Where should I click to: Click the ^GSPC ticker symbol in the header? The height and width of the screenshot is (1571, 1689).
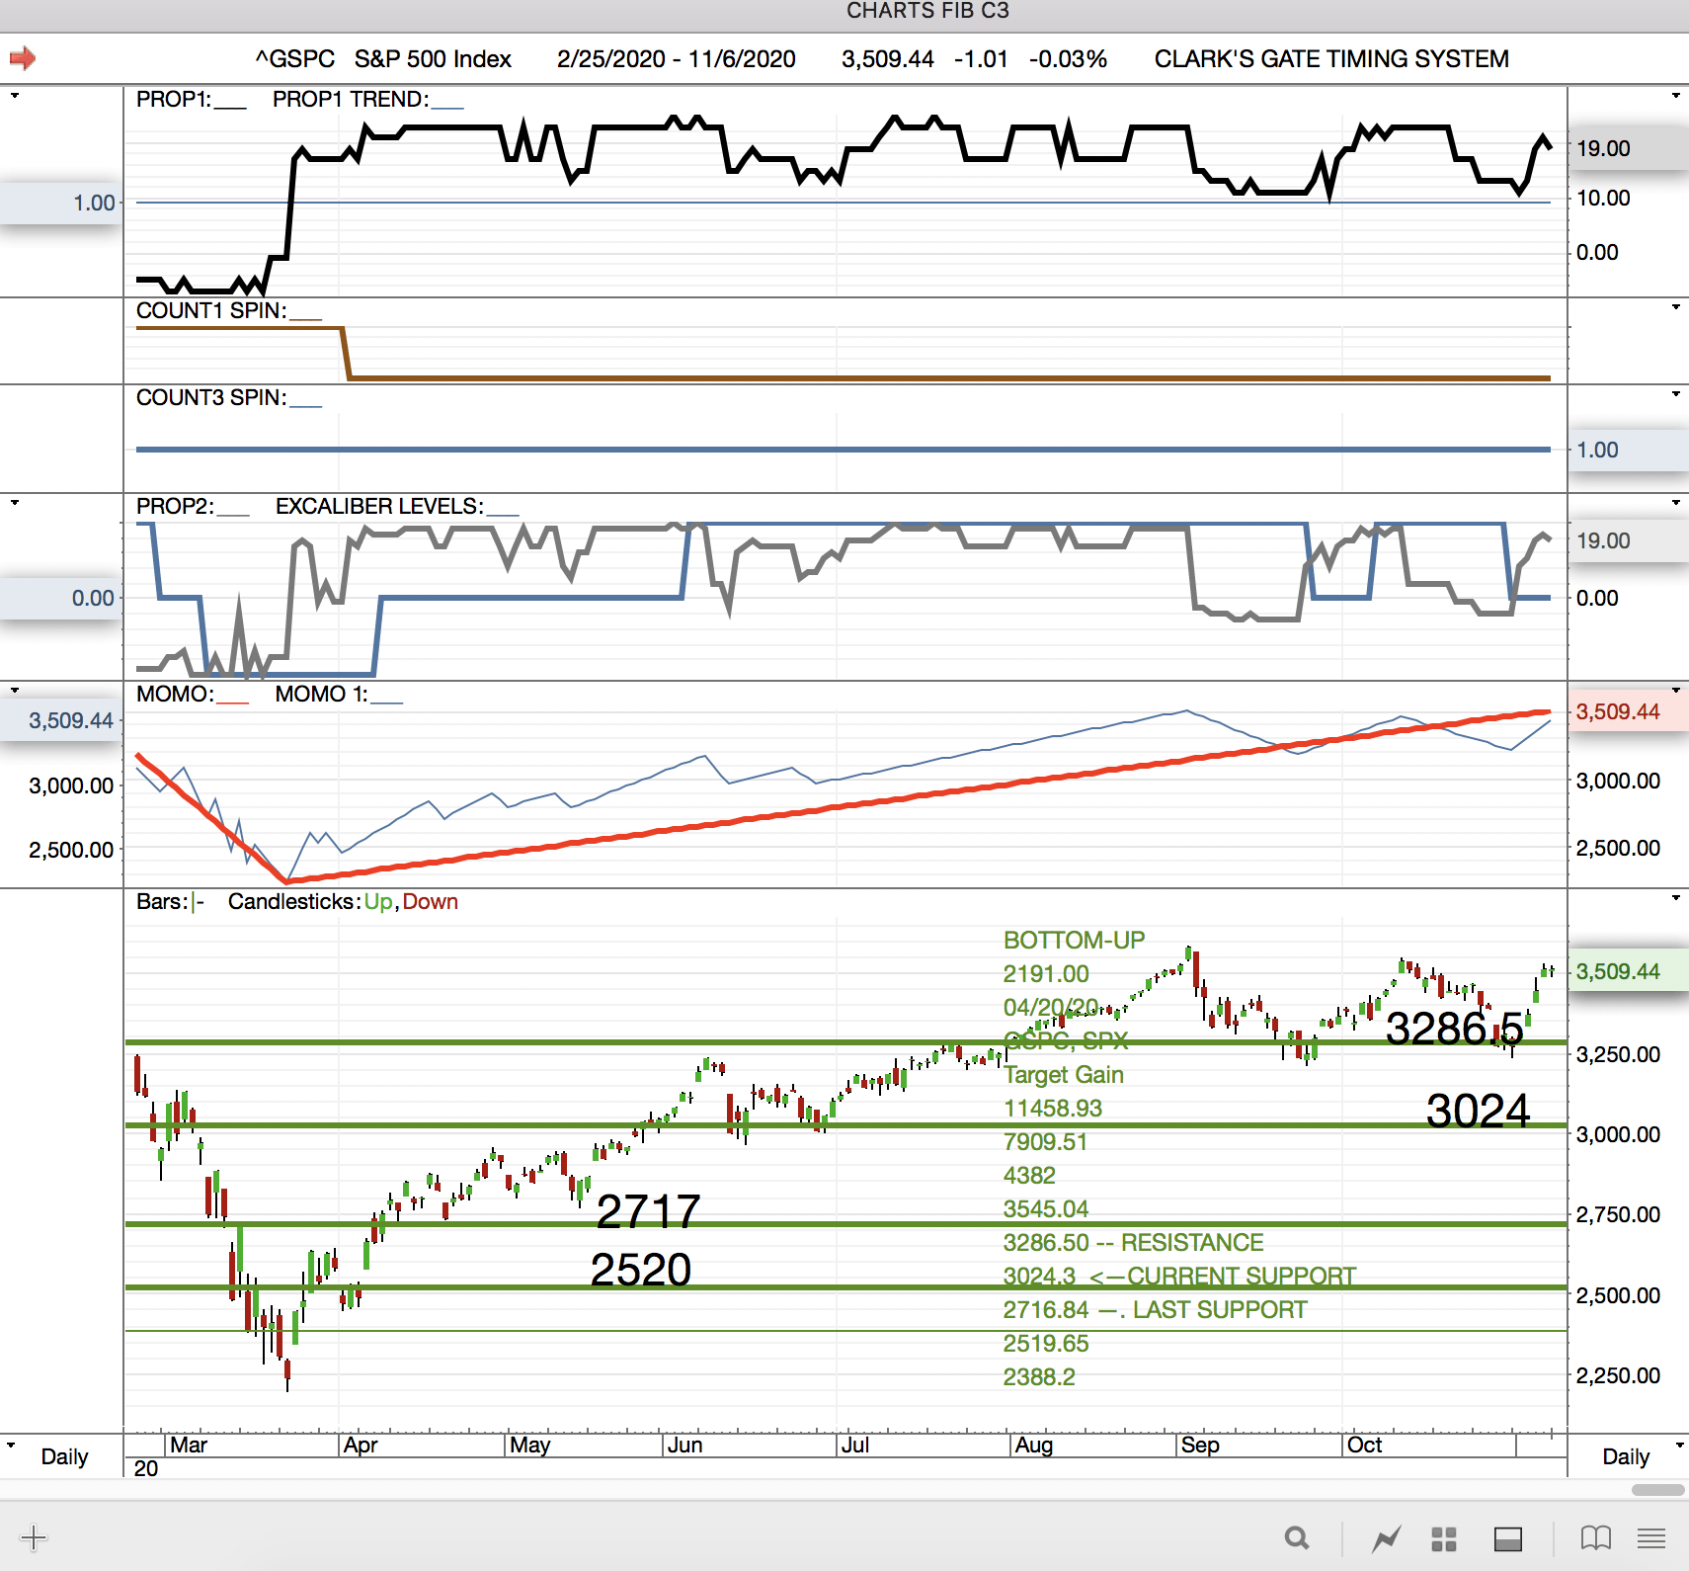[x=294, y=59]
